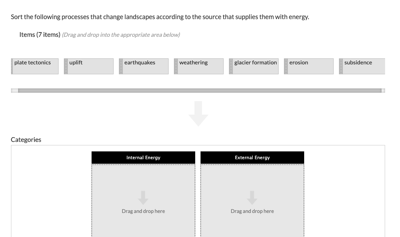Click the drag and drop instruction text
The width and height of the screenshot is (400, 237).
pyautogui.click(x=121, y=35)
